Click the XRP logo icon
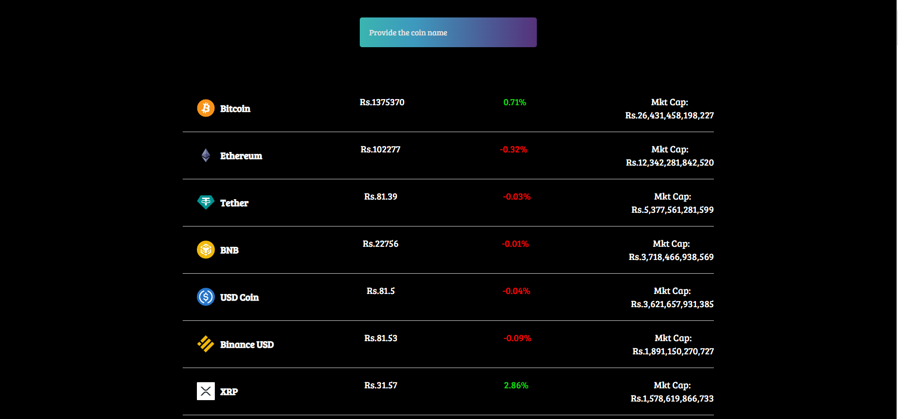Screen dimensions: 898x419 [205, 391]
